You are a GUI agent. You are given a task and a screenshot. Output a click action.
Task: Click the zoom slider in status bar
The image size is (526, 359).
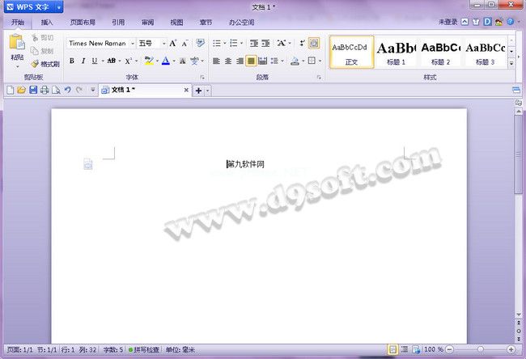point(479,349)
